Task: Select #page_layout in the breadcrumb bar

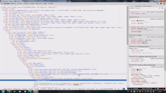Action: (x=8, y=89)
